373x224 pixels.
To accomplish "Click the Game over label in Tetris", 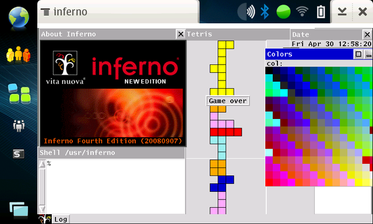I will click(228, 101).
